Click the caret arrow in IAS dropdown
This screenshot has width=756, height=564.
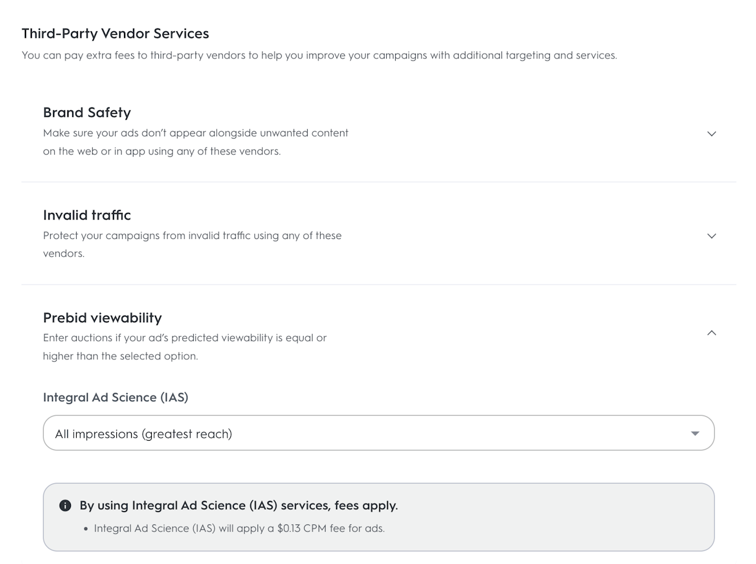(695, 434)
